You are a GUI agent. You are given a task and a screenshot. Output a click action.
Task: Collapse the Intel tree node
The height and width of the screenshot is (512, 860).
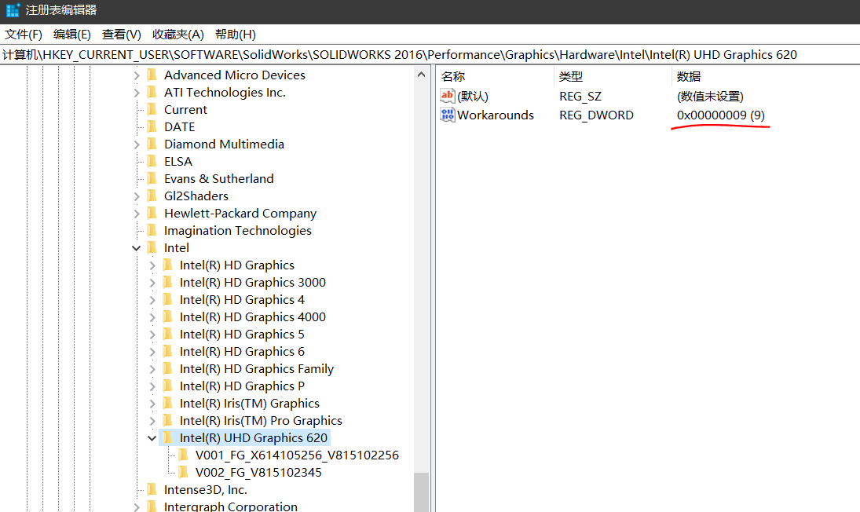point(137,248)
